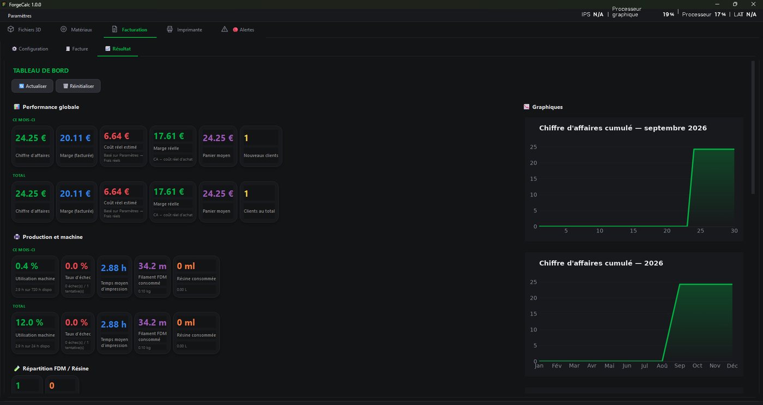Image resolution: width=763 pixels, height=405 pixels.
Task: Open the Paramètres menu
Action: 20,16
